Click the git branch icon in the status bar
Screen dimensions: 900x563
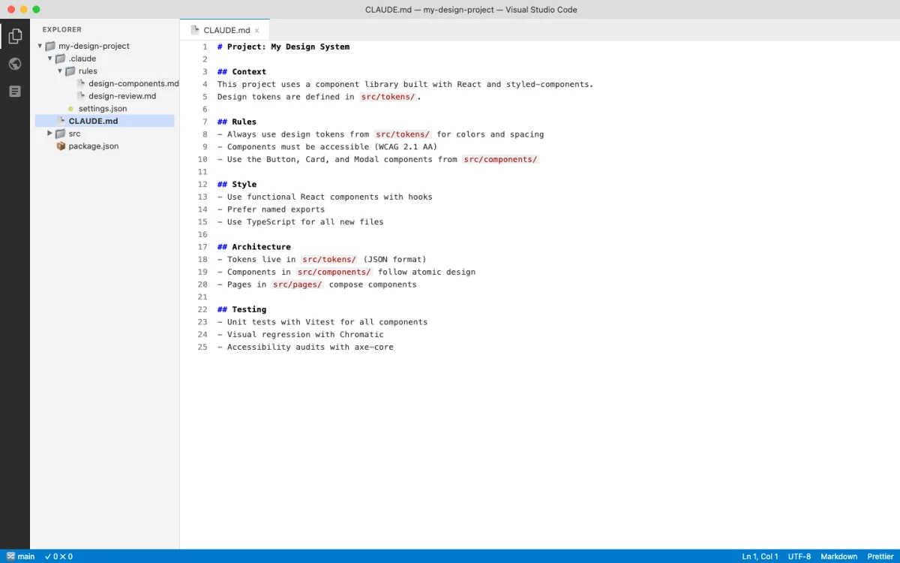coord(10,556)
